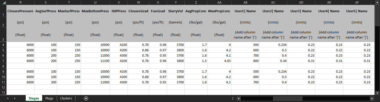
Task: Click the horizontal scrollbar thumb
Action: (x=288, y=98)
